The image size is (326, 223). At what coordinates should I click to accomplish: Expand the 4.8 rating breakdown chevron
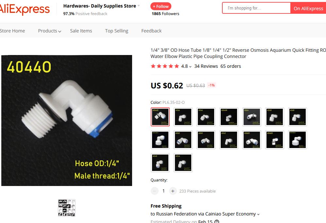190,66
